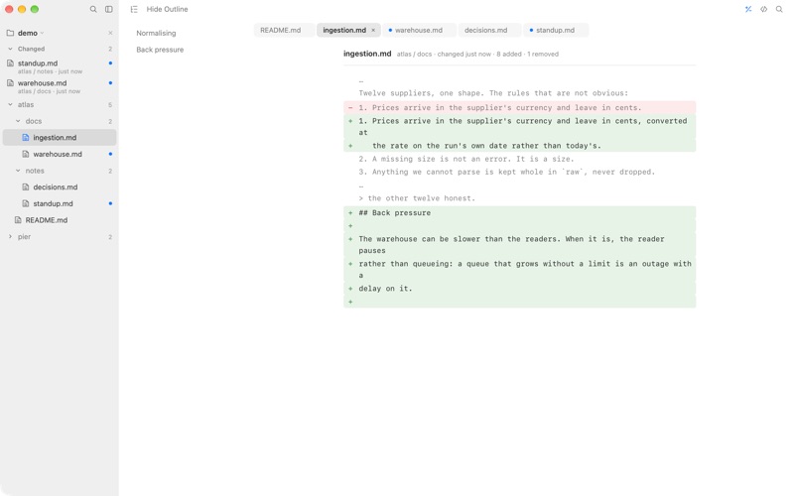Click the count 5 beside atlas

tap(110, 105)
